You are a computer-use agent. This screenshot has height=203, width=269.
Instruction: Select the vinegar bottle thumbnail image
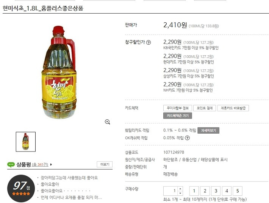(26, 142)
